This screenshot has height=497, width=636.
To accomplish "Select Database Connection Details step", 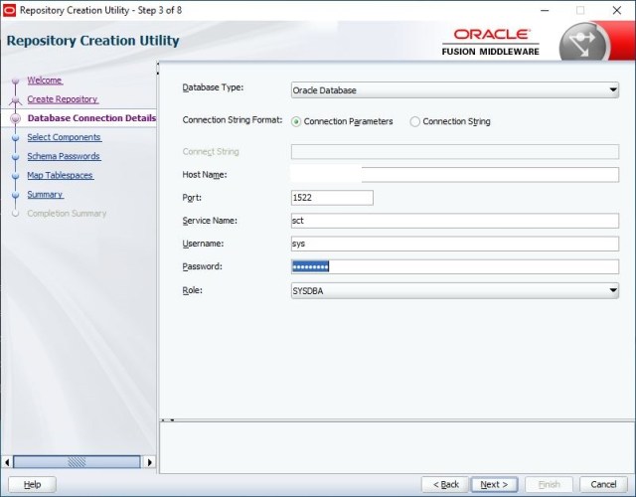I will click(91, 118).
